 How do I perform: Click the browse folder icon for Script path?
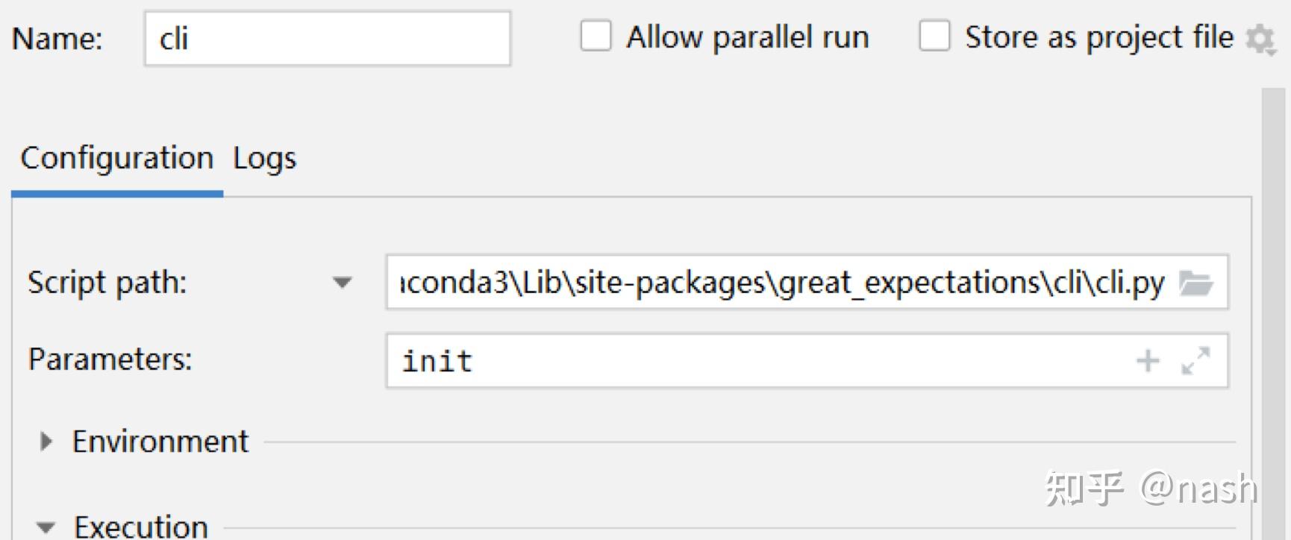[x=1195, y=283]
